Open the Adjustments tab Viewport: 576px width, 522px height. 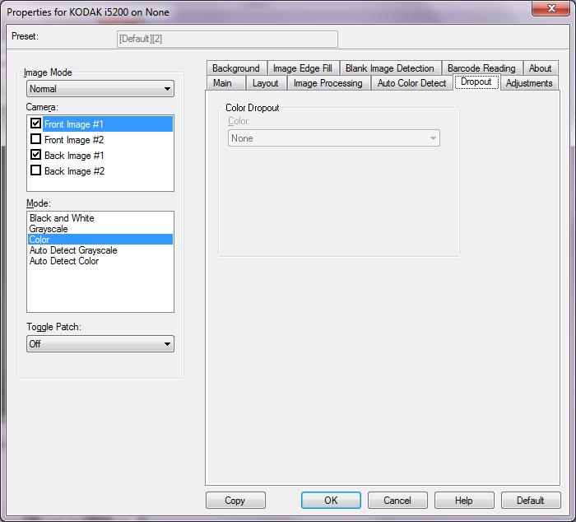click(529, 83)
